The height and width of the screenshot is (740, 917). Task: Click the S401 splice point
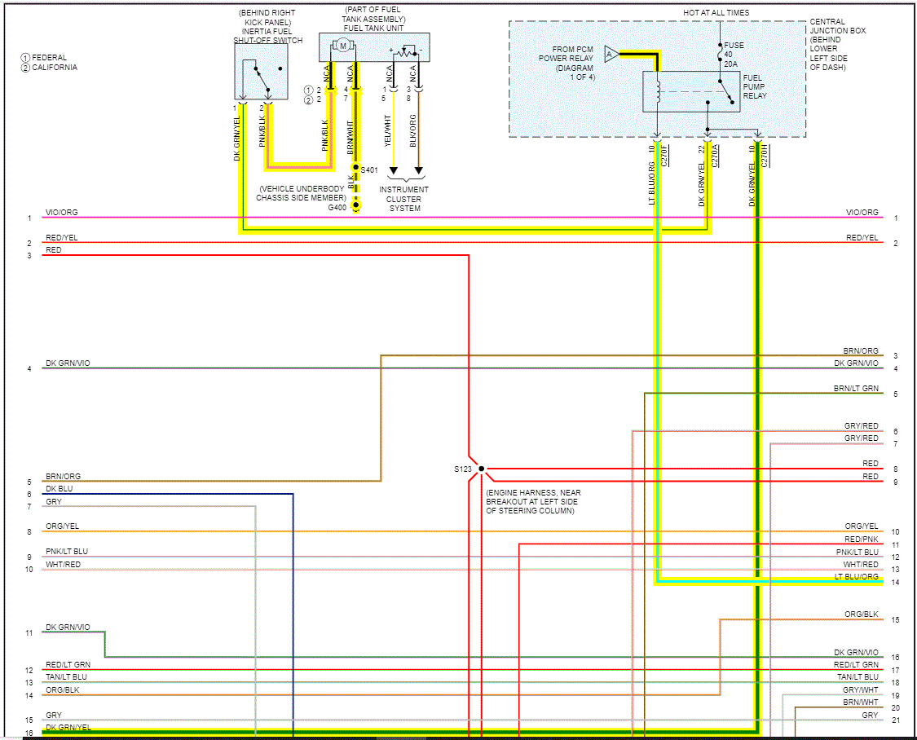(x=355, y=169)
